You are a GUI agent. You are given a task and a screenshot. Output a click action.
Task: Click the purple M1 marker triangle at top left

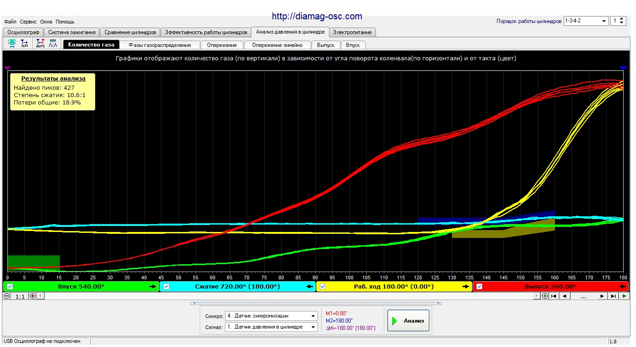pyautogui.click(x=7, y=68)
